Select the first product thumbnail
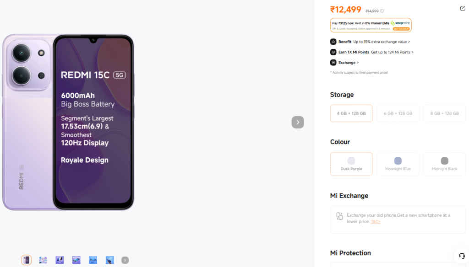The height and width of the screenshot is (267, 469). pos(26,260)
